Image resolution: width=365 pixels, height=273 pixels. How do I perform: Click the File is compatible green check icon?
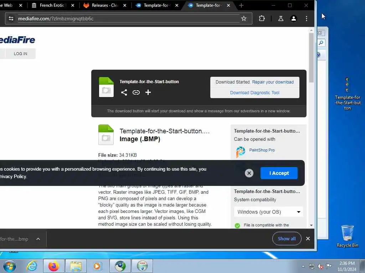tap(237, 225)
